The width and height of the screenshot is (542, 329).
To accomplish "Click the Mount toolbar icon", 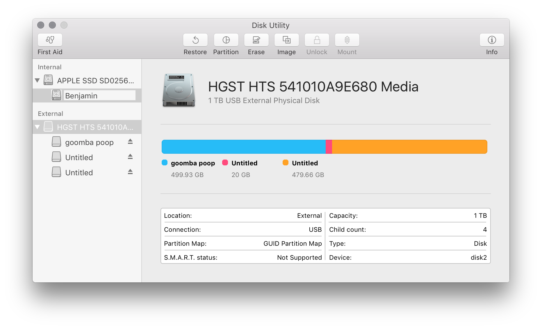I will [x=347, y=40].
